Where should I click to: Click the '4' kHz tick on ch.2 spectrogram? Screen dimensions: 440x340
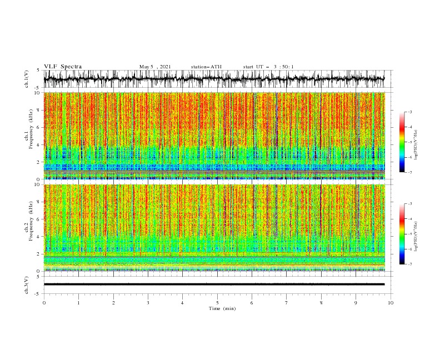[x=39, y=237]
